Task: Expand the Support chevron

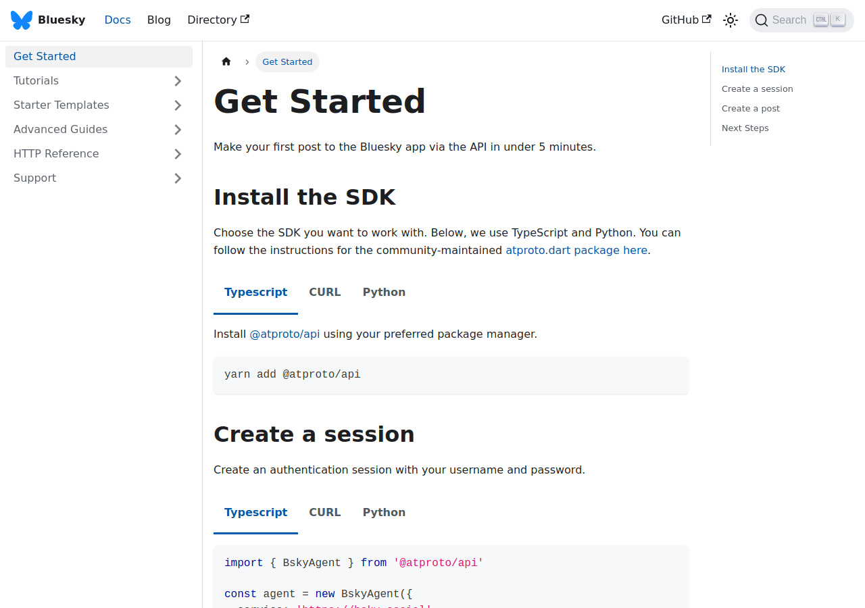Action: coord(178,178)
